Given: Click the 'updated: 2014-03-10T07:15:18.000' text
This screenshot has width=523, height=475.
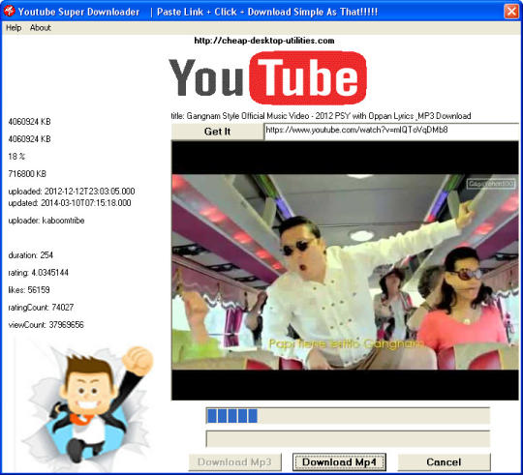Looking at the screenshot, I should 70,203.
